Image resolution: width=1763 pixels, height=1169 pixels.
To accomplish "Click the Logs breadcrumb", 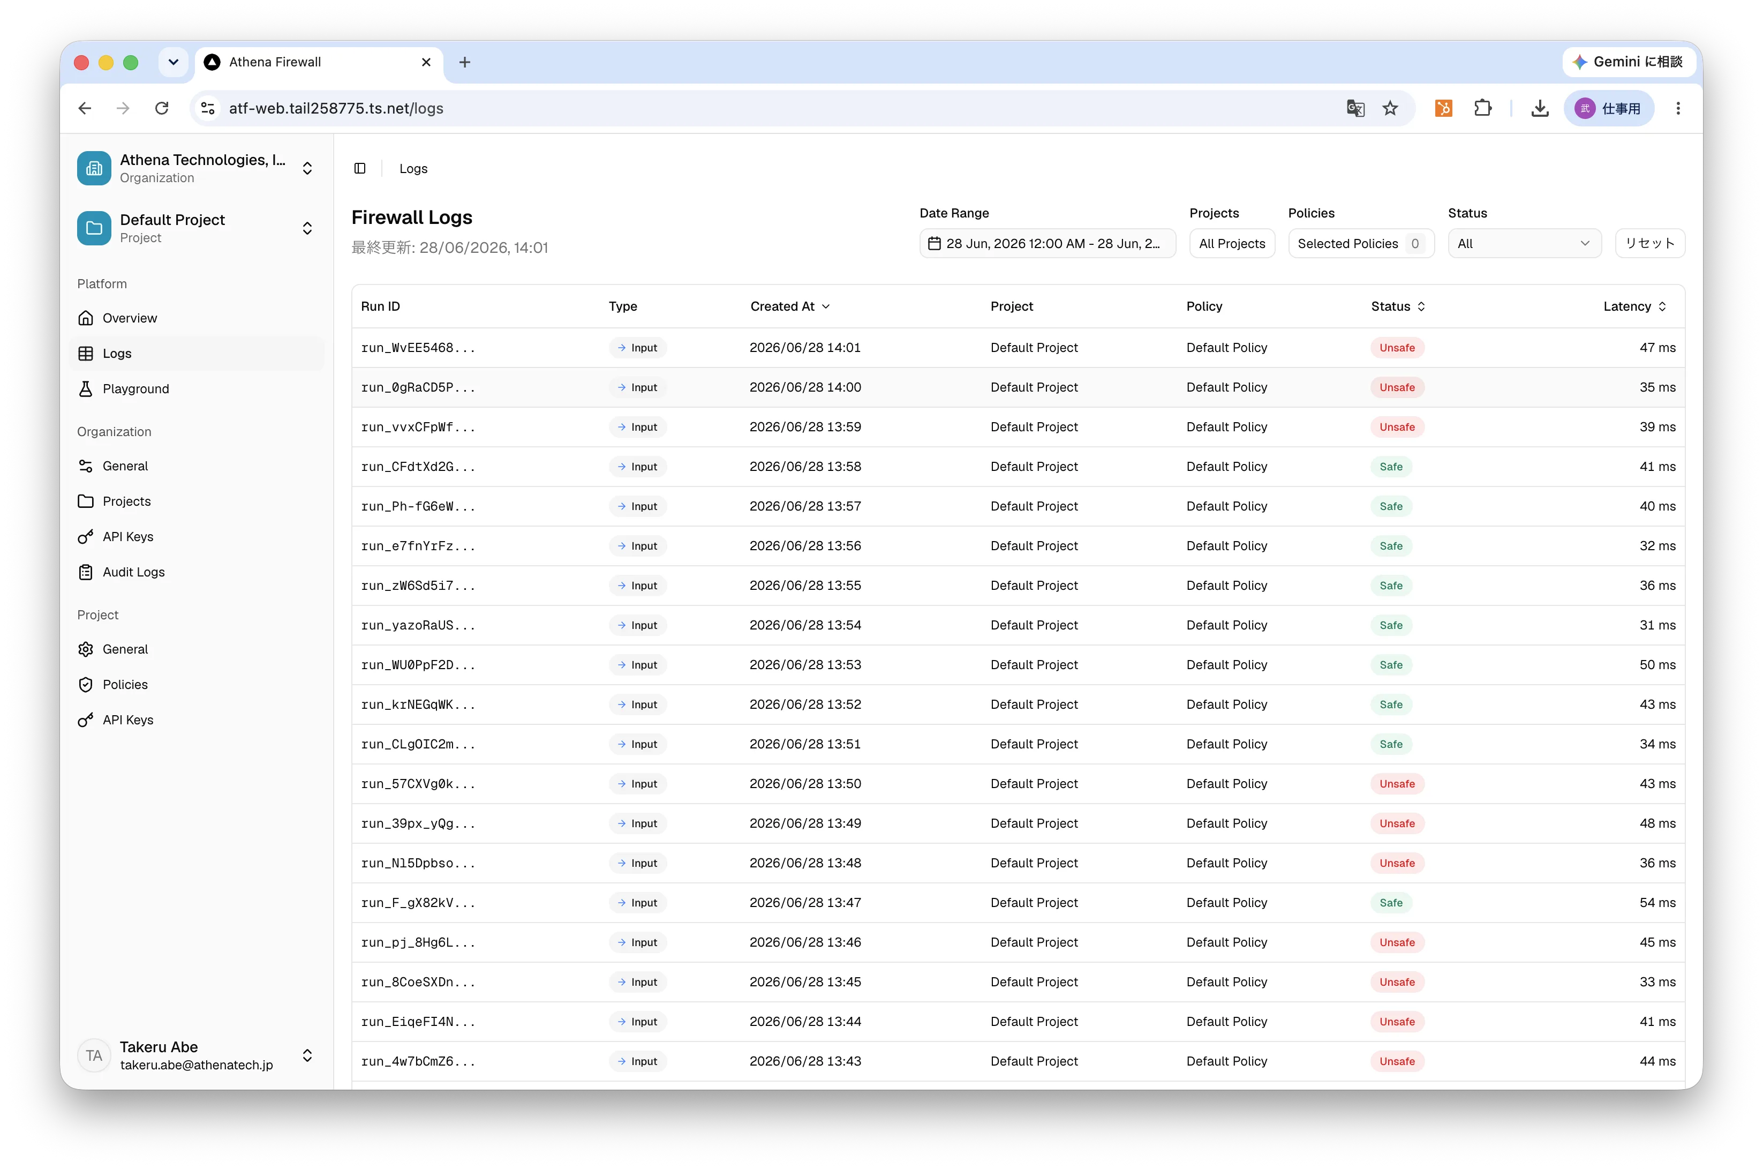I will pos(413,169).
